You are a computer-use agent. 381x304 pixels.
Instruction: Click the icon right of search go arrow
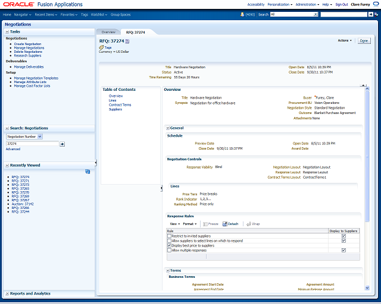pos(376,14)
